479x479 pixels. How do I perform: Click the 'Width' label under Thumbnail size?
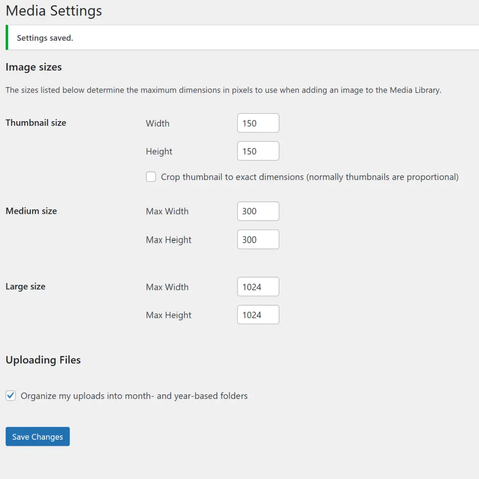click(158, 123)
